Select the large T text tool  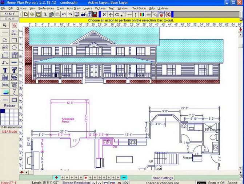coord(5,70)
